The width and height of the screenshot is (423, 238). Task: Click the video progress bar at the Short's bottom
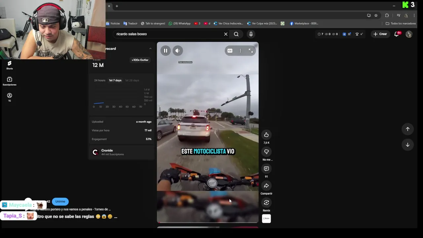point(208,223)
